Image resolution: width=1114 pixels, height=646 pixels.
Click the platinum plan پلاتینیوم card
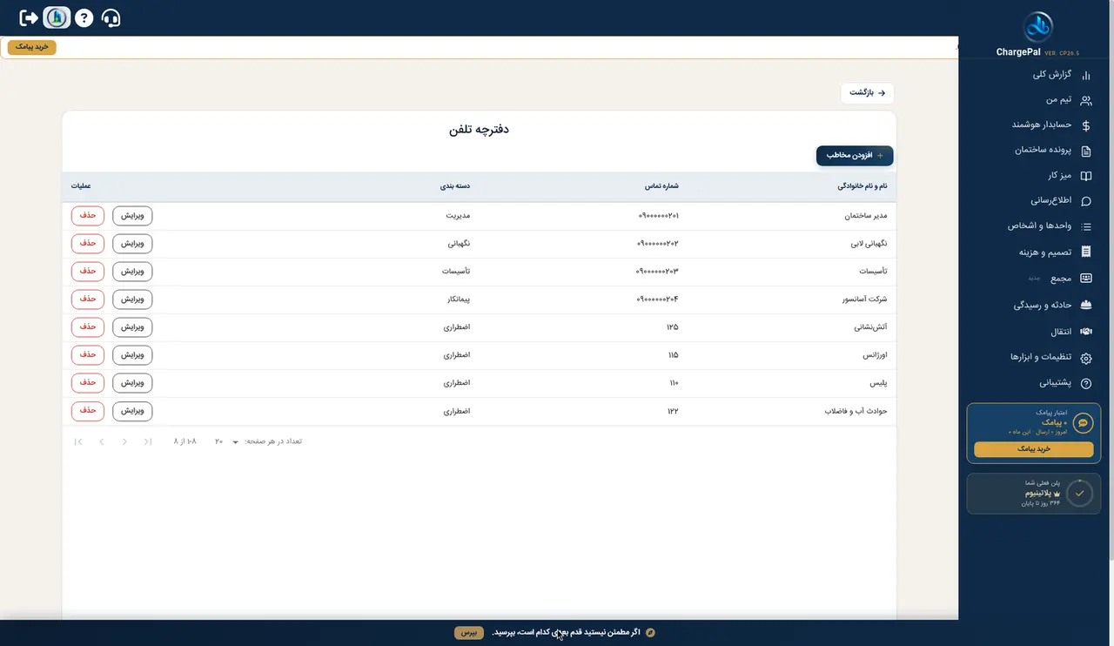point(1034,493)
